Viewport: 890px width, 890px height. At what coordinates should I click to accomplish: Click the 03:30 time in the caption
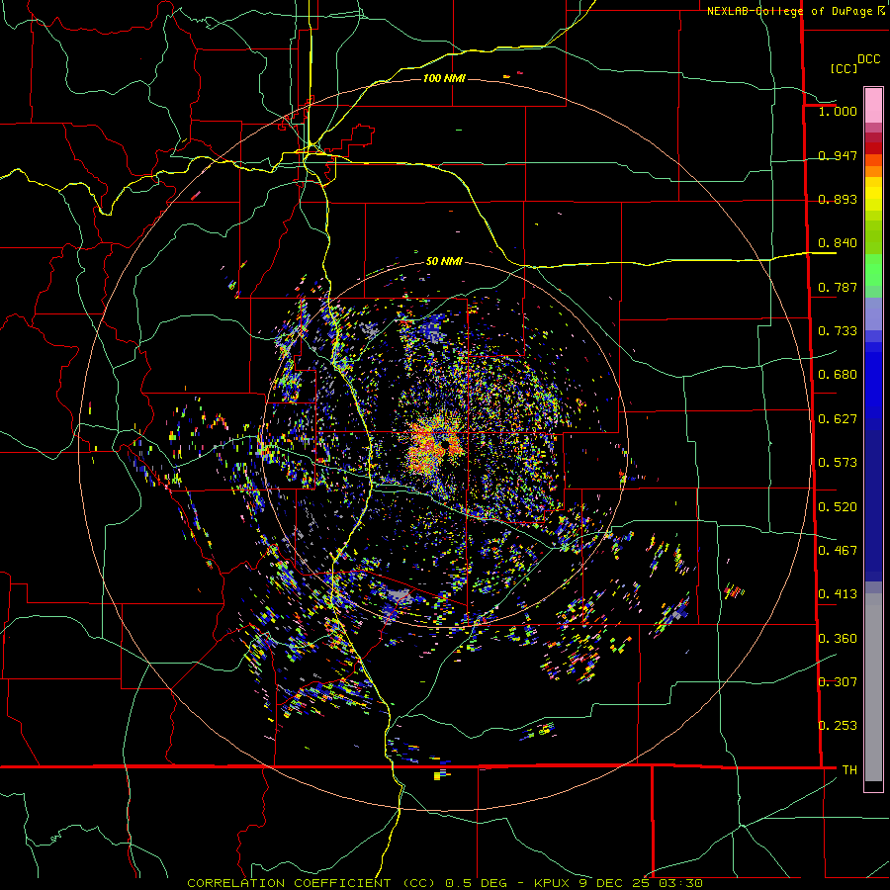[681, 883]
